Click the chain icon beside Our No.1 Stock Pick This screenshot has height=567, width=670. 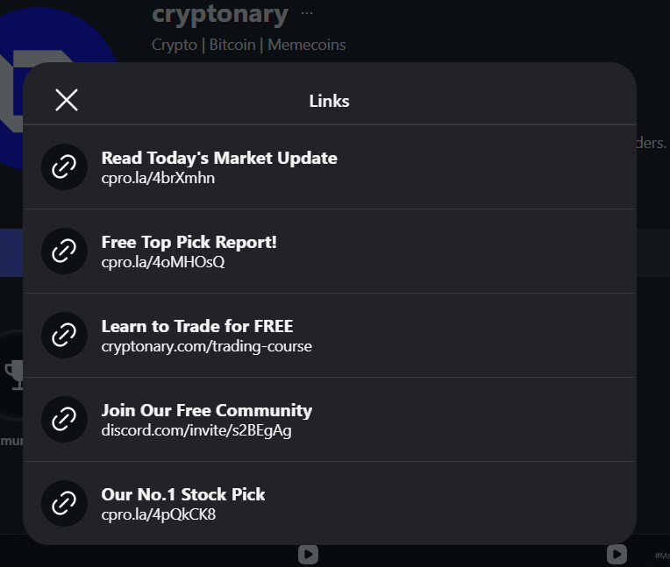(x=64, y=503)
